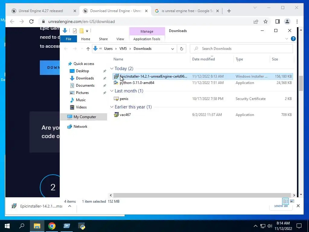Open the Customize Quick Access Toolbar dropdown
Screen dimensions: 309x232
pyautogui.click(x=87, y=31)
